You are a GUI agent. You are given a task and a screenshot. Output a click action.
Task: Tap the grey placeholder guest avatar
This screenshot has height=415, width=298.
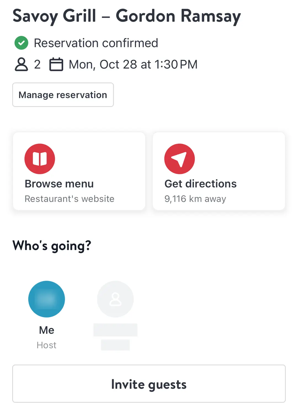click(x=115, y=299)
